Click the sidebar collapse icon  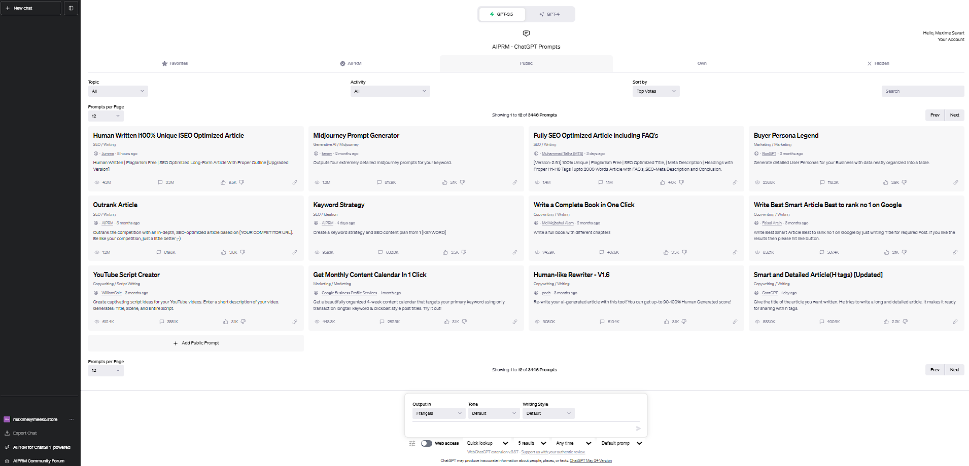[x=71, y=8]
